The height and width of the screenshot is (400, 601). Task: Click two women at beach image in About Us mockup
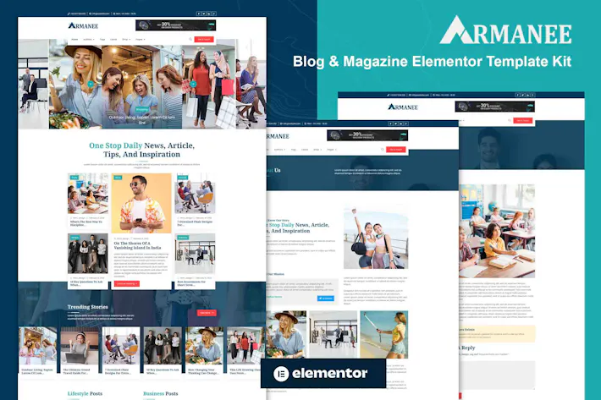(376, 238)
